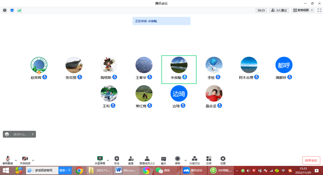Toggle 解除静音 microphone unmute
The height and width of the screenshot is (175, 323).
click(8, 160)
